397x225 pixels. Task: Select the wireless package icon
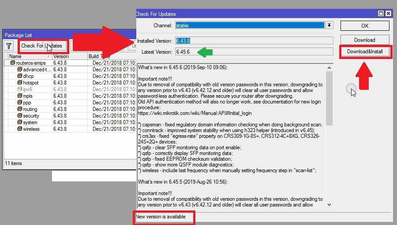19,129
